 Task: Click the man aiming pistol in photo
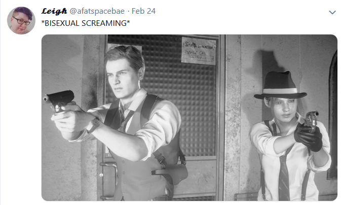click(123, 123)
